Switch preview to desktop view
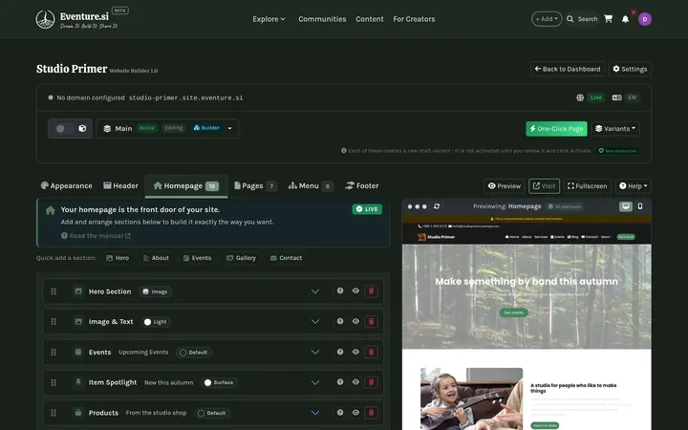688x430 pixels. tap(626, 206)
